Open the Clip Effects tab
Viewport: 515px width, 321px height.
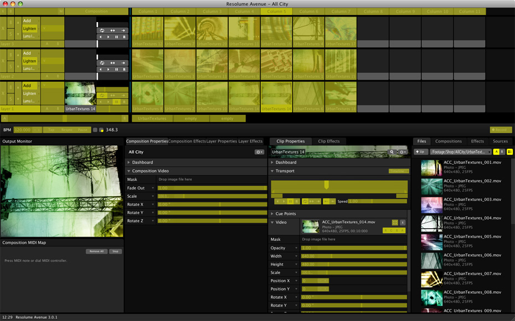329,141
